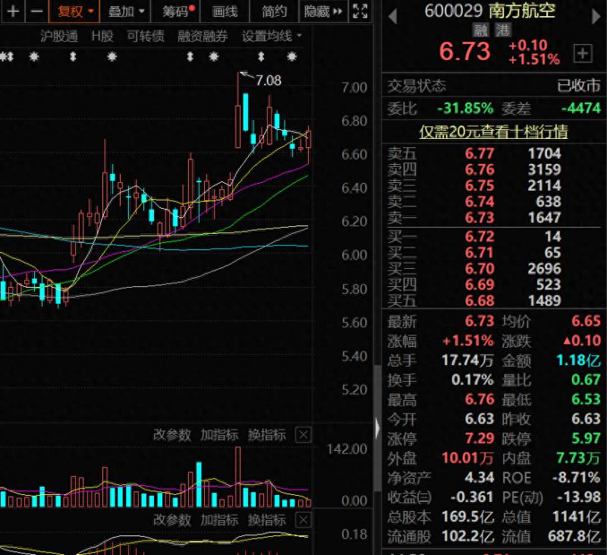Toggle 隐藏 to hide side panel
607x555 pixels.
pyautogui.click(x=323, y=11)
